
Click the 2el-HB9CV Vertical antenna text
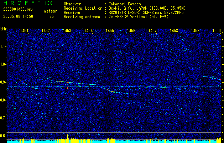(x=139, y=17)
